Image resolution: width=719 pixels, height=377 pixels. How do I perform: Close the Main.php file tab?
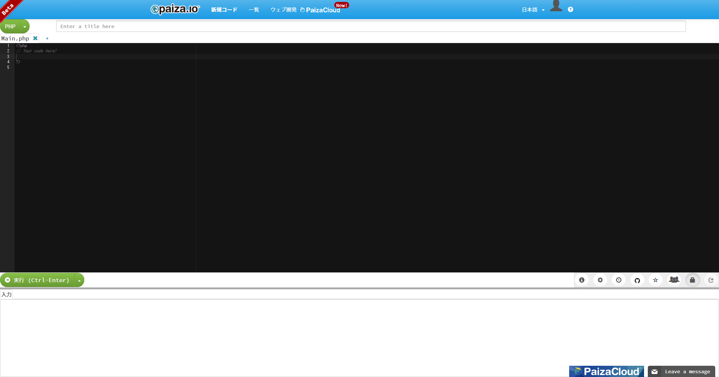35,38
